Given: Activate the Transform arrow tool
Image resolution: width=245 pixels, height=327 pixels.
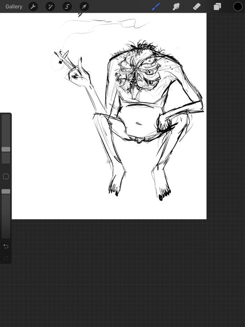Looking at the screenshot, I should 85,7.
